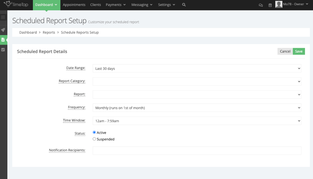
Task: Open the mini calendar icon
Action: 270,5
